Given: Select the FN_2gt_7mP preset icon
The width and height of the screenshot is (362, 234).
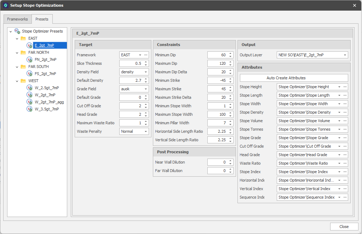Looking at the screenshot, I should [x=29, y=59].
